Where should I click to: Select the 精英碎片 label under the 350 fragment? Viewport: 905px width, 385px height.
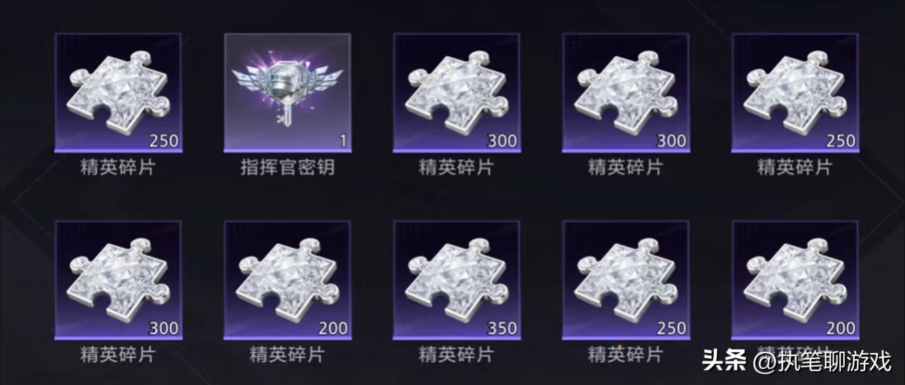point(457,355)
